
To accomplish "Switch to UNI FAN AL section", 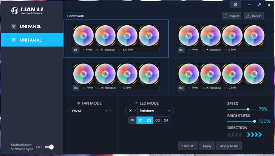I will click(x=32, y=40).
